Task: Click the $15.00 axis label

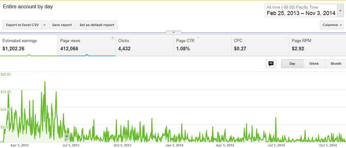Action: (x=6, y=92)
